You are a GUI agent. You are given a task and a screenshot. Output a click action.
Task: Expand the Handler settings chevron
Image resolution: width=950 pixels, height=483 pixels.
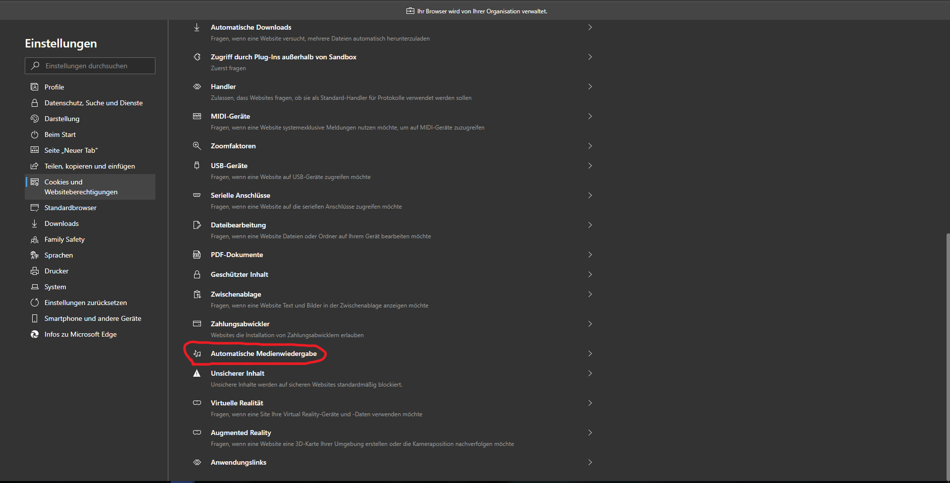pyautogui.click(x=590, y=87)
